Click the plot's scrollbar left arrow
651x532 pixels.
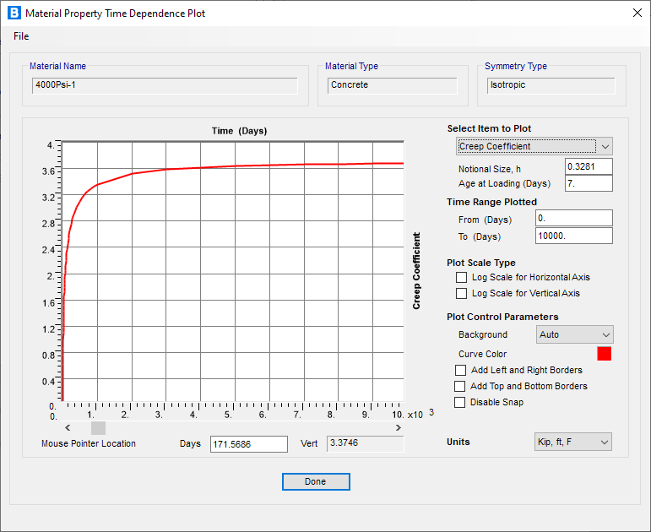click(68, 428)
